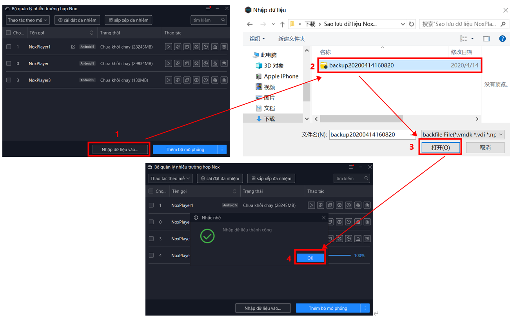Click the 100% progress bar of NoxPlayer4
Viewport: 510px width, 323px height.
pyautogui.click(x=339, y=256)
